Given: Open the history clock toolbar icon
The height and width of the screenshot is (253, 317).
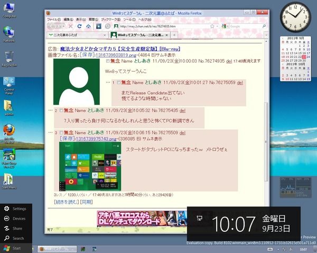Looking at the screenshot, I should [108, 26].
